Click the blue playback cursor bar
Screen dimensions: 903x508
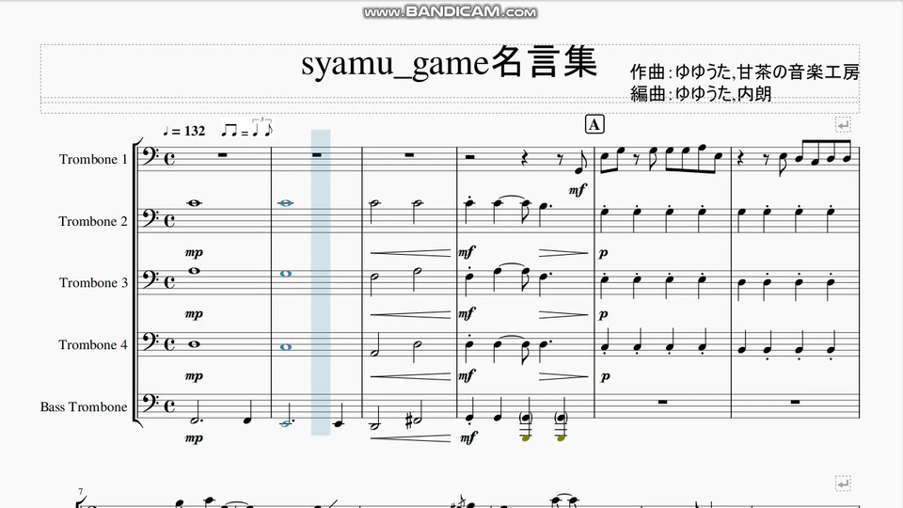[321, 282]
